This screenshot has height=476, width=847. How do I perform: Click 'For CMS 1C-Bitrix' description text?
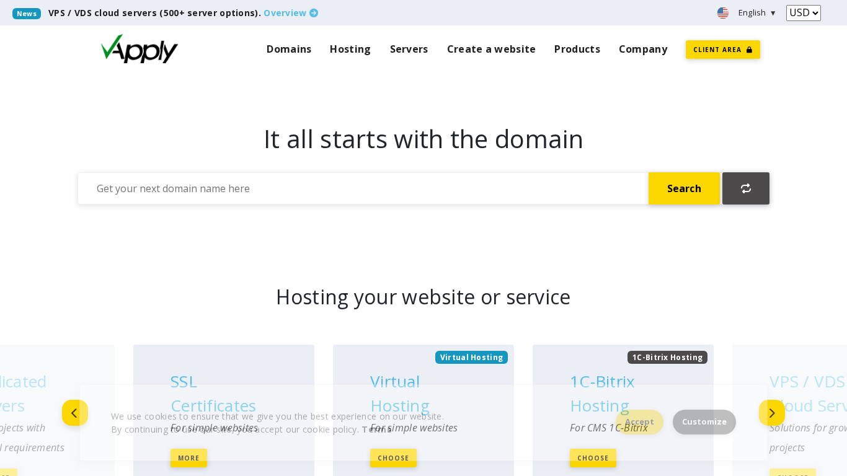point(609,428)
